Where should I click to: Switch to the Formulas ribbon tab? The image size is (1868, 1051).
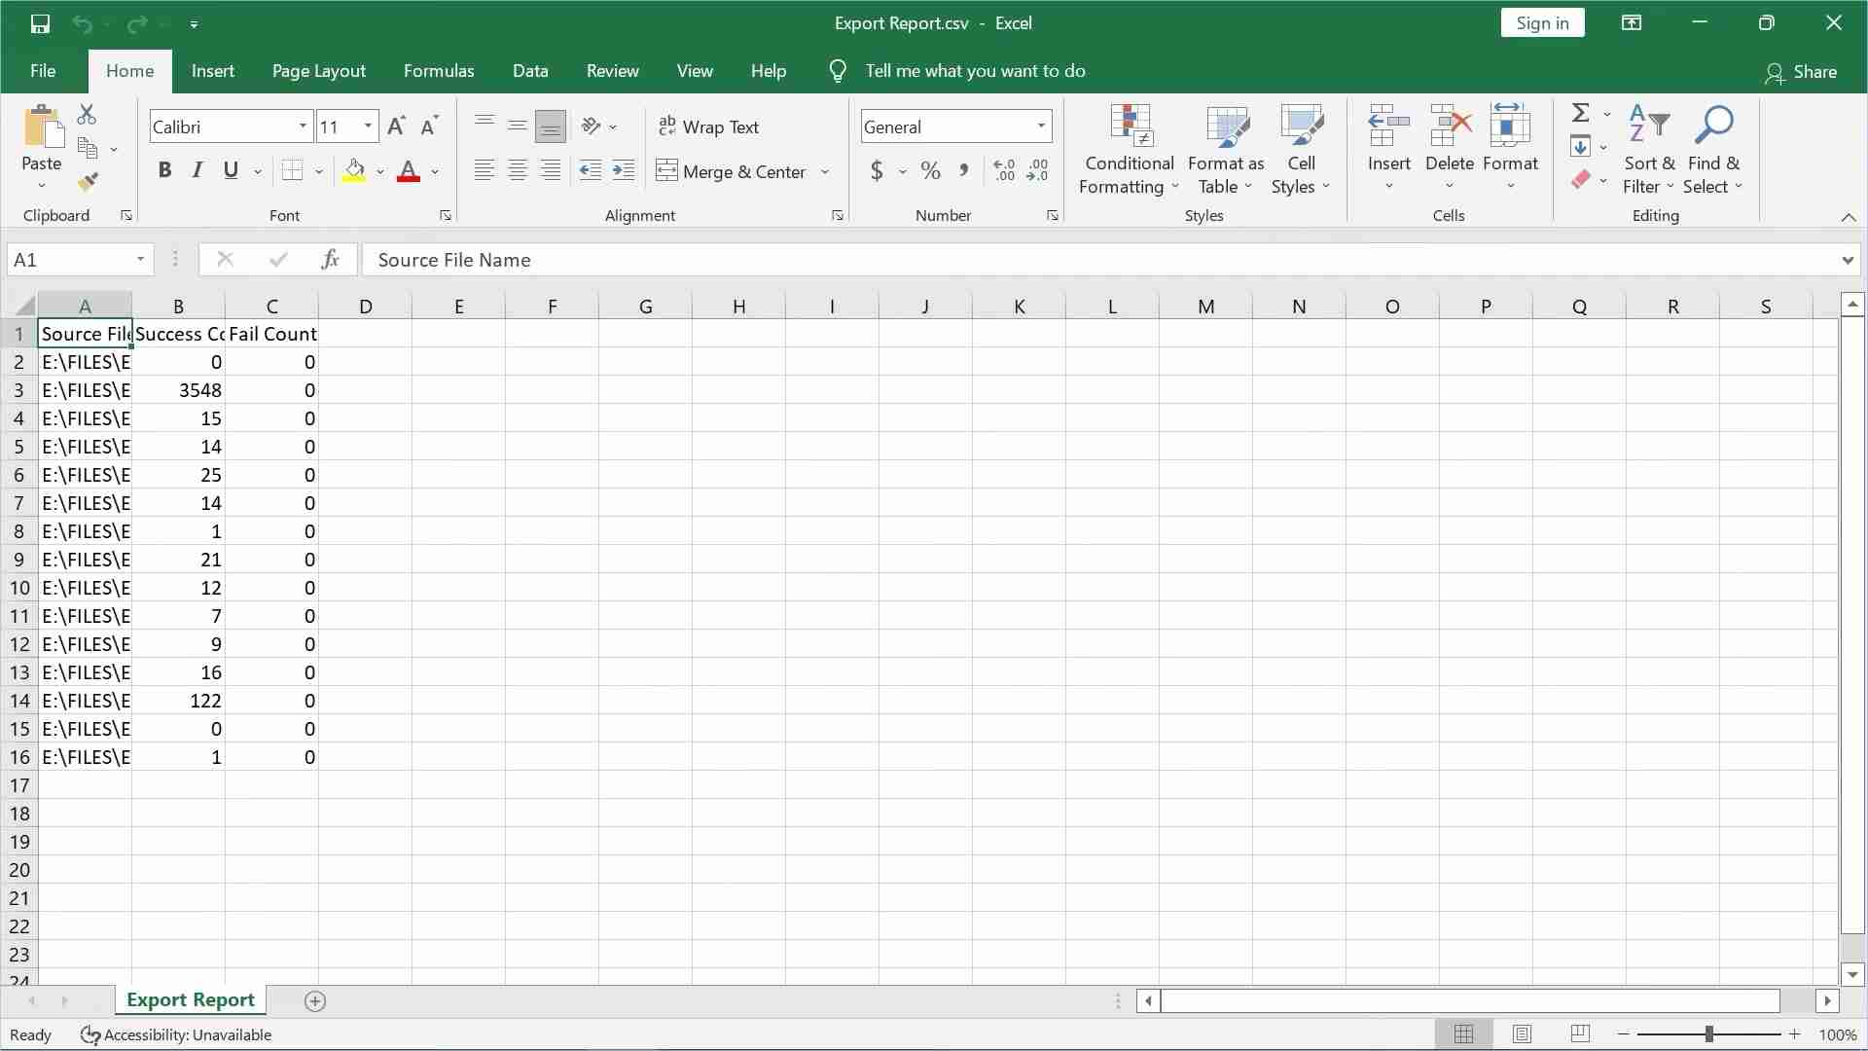pos(439,71)
